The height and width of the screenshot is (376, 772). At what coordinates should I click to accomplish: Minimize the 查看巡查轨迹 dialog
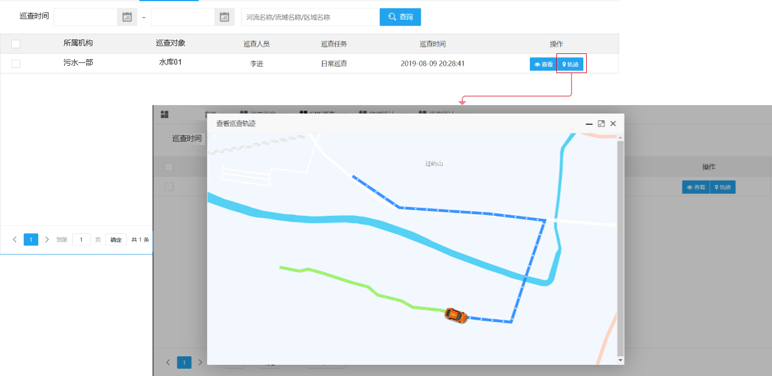click(589, 124)
